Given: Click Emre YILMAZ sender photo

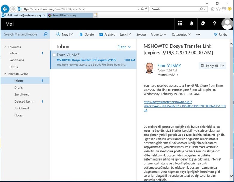Looking at the screenshot, I should pos(149,68).
